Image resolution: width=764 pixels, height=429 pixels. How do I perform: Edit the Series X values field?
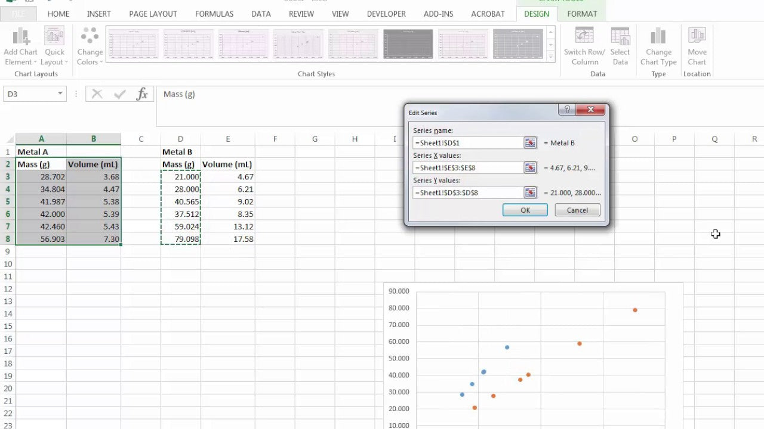[x=472, y=167]
